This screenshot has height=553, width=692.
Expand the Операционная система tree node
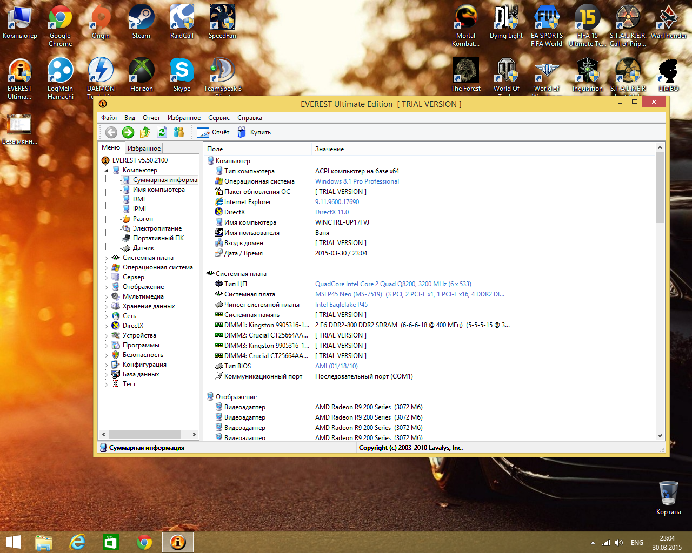tap(106, 268)
